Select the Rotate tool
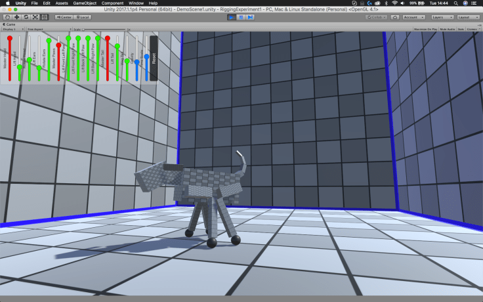This screenshot has width=483, height=302. pos(26,16)
